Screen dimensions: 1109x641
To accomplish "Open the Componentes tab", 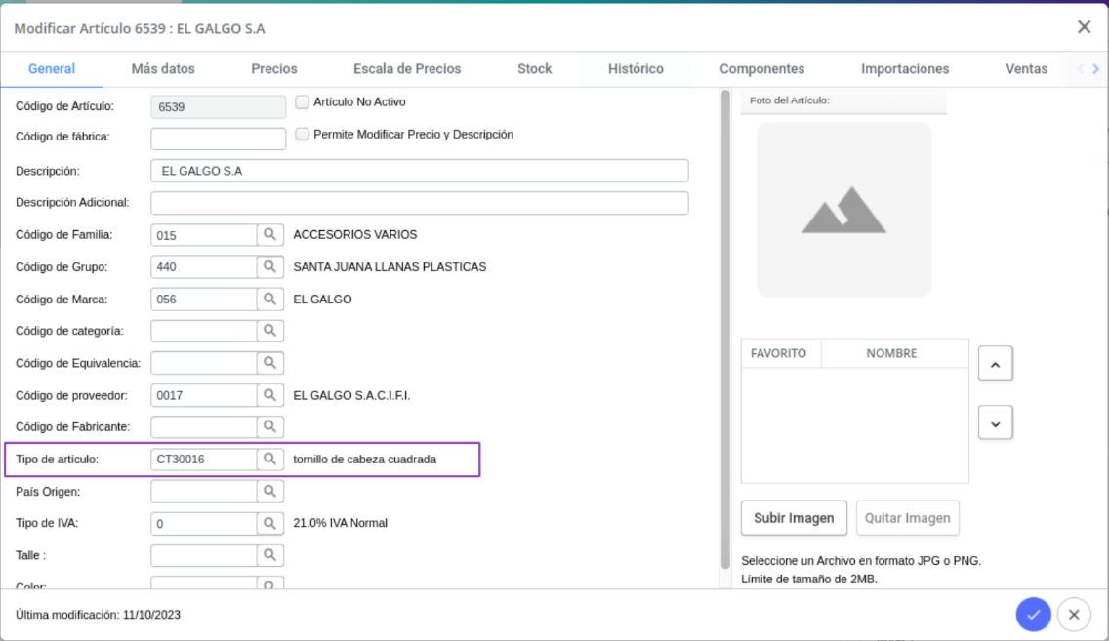I will (761, 68).
